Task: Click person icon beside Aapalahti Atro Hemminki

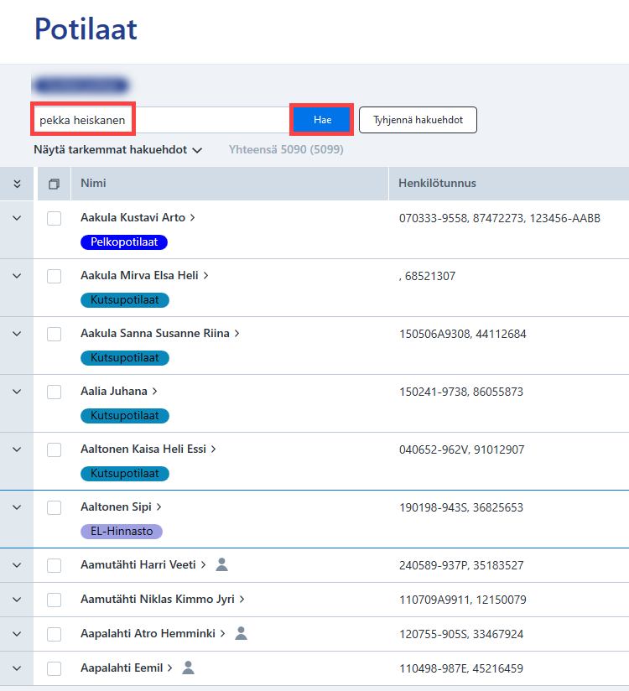Action: pyautogui.click(x=241, y=633)
